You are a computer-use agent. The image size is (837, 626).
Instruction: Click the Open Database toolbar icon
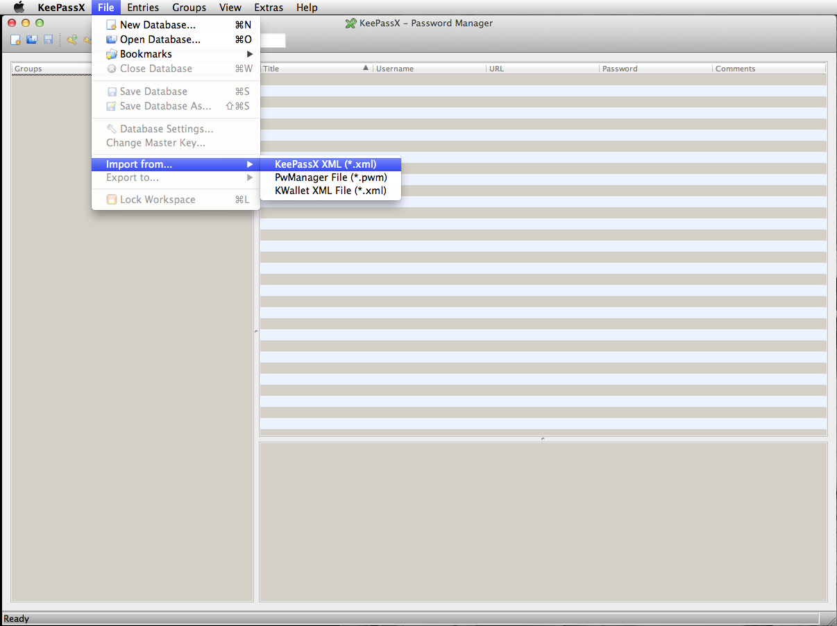click(32, 40)
